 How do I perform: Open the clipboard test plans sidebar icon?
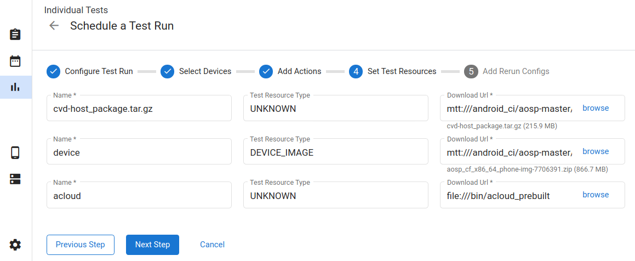coord(15,35)
